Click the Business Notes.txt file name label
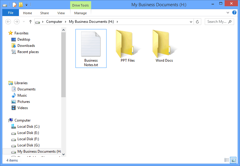 pos(91,63)
